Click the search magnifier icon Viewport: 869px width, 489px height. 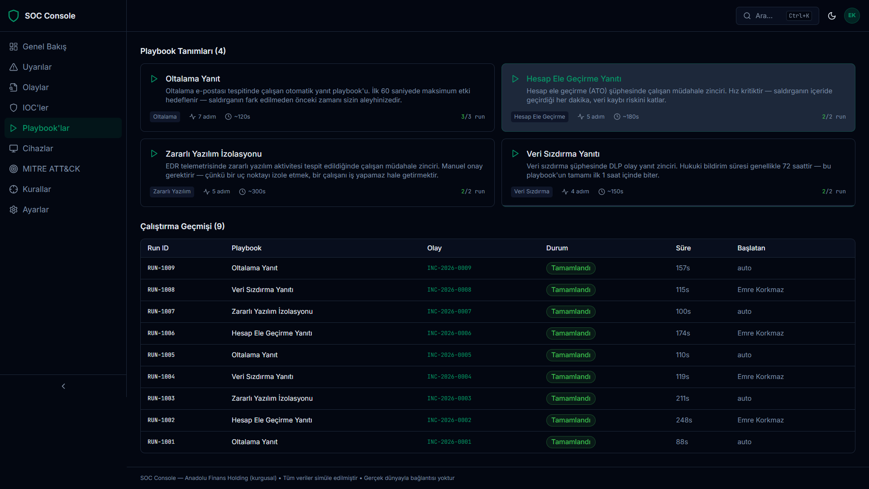pos(747,16)
